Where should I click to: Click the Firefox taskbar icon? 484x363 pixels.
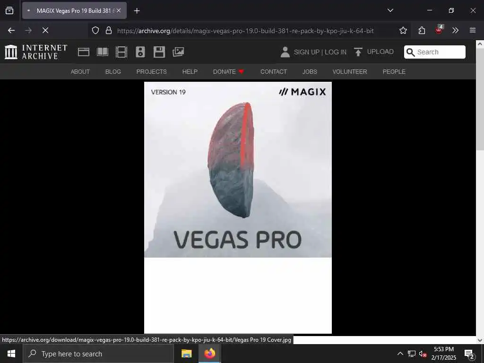209,354
